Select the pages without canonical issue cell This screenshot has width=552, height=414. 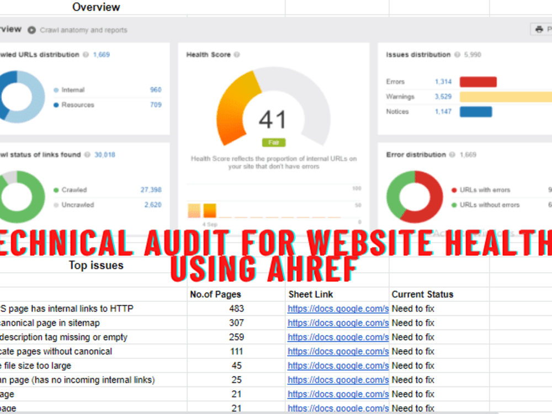tap(93, 351)
